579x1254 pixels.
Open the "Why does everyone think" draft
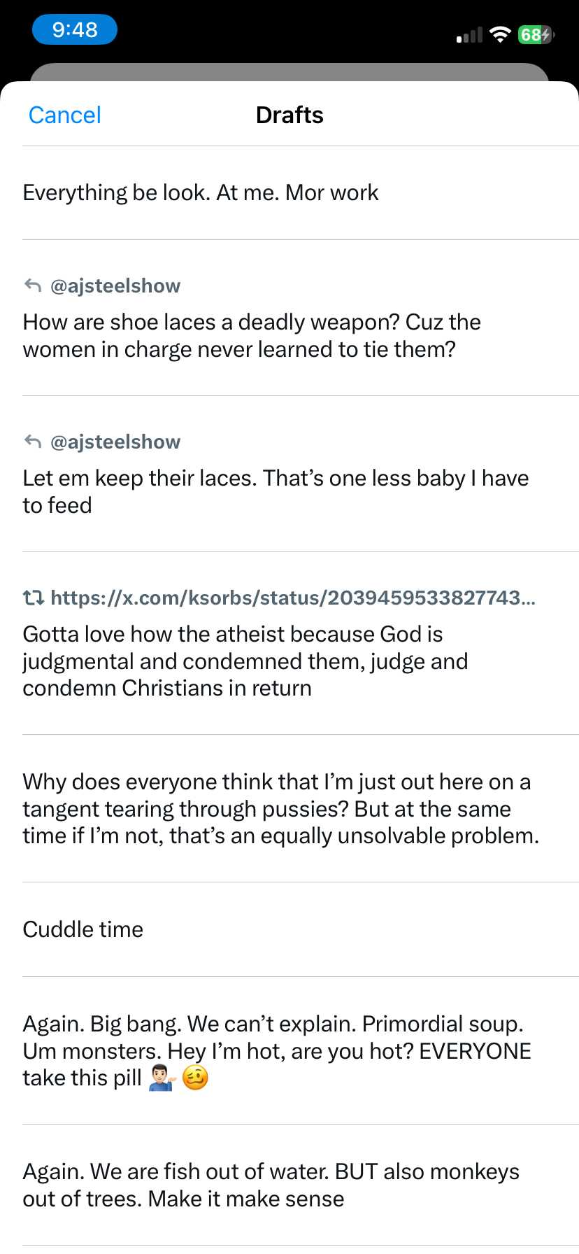tap(280, 809)
